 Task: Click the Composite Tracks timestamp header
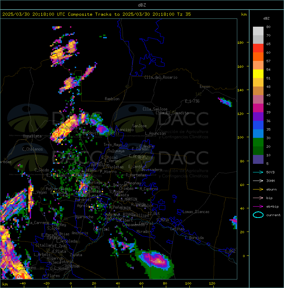point(97,14)
